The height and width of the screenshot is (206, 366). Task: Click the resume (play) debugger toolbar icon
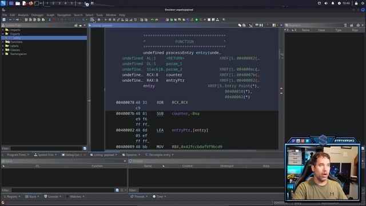[106, 20]
